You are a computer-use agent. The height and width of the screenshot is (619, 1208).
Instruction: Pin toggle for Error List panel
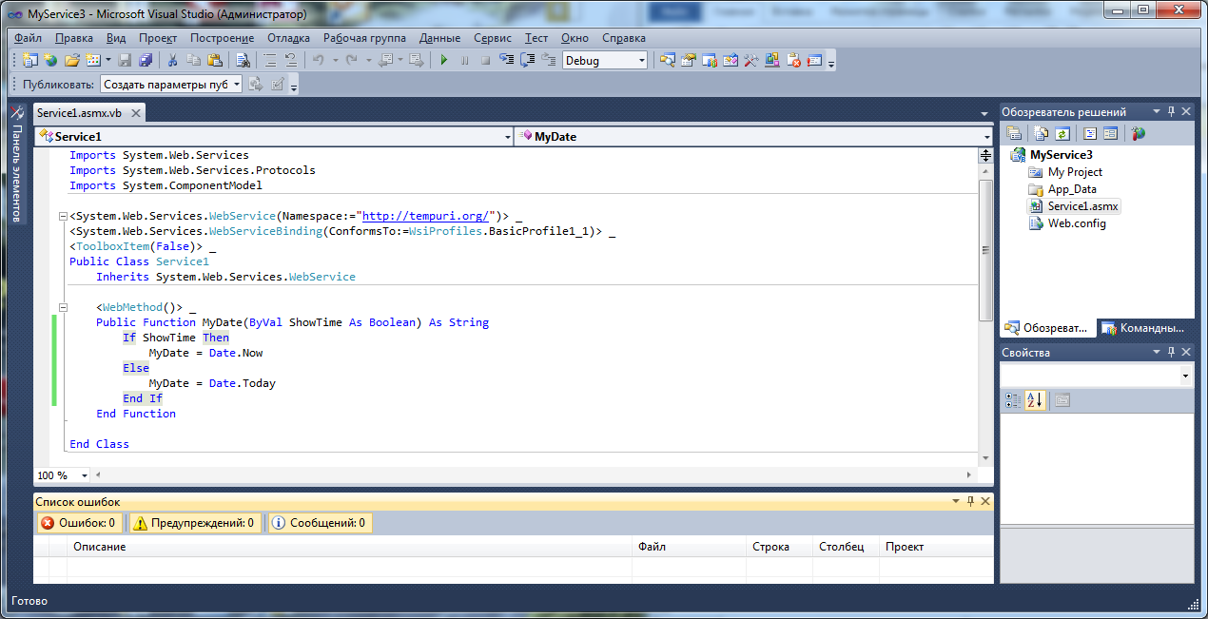coord(971,501)
